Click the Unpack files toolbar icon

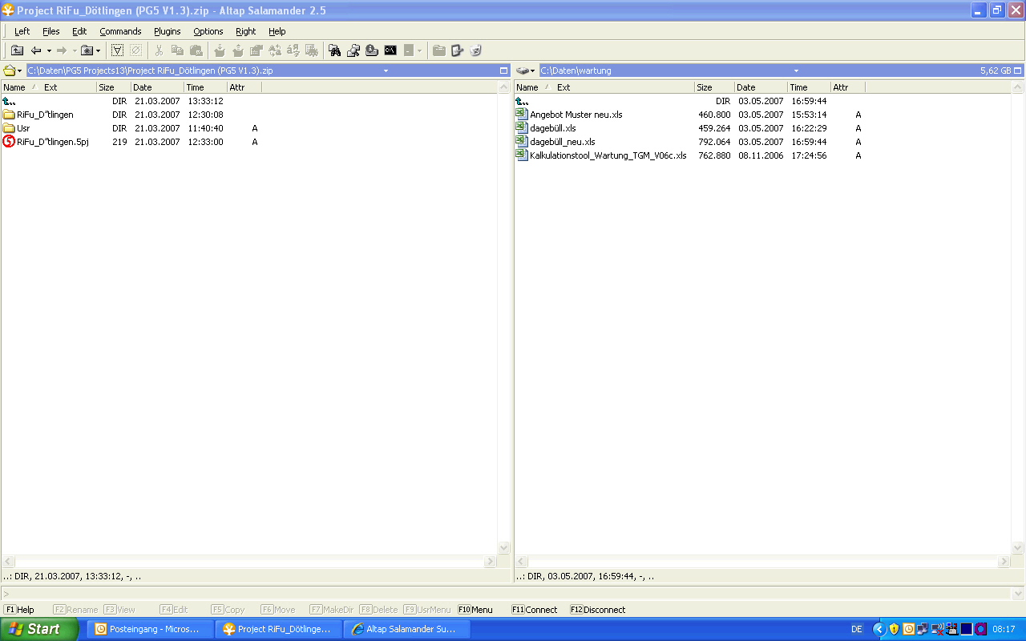[x=237, y=50]
